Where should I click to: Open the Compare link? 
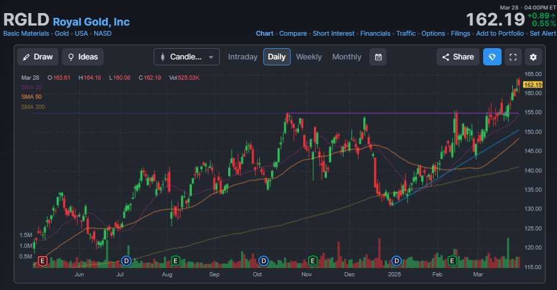tap(293, 33)
